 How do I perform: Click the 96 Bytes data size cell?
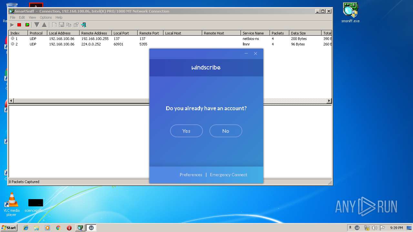coord(298,44)
